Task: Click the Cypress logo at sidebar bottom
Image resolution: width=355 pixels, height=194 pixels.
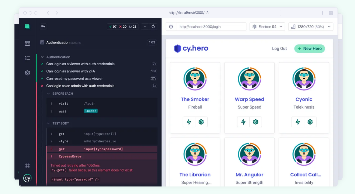Action: click(27, 178)
